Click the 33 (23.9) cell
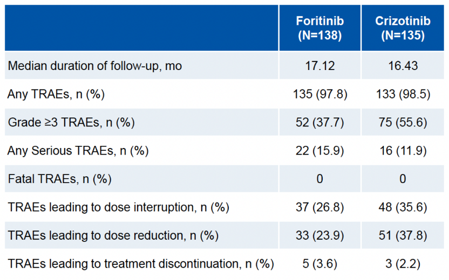Image resolution: width=449 pixels, height=280 pixels. [319, 236]
